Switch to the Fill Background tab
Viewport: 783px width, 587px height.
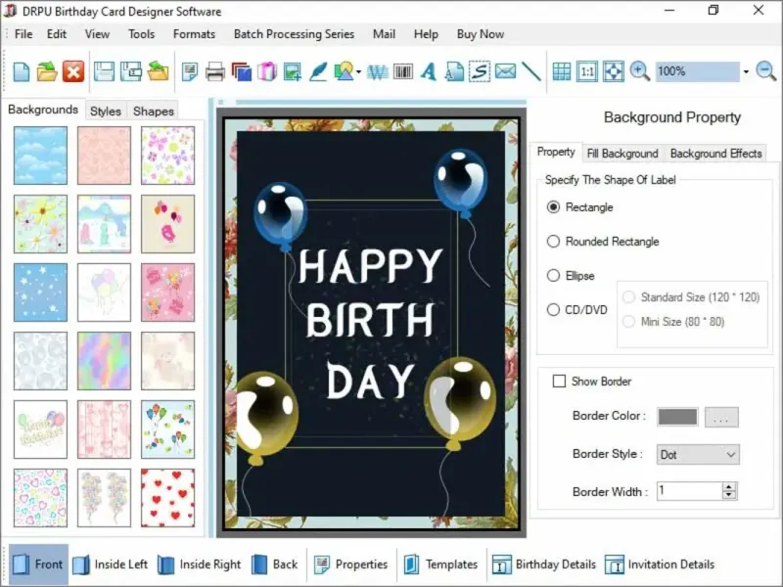click(x=622, y=154)
